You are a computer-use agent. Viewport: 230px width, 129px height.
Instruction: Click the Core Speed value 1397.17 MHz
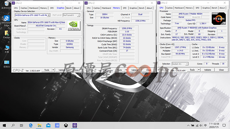(x=180, y=47)
